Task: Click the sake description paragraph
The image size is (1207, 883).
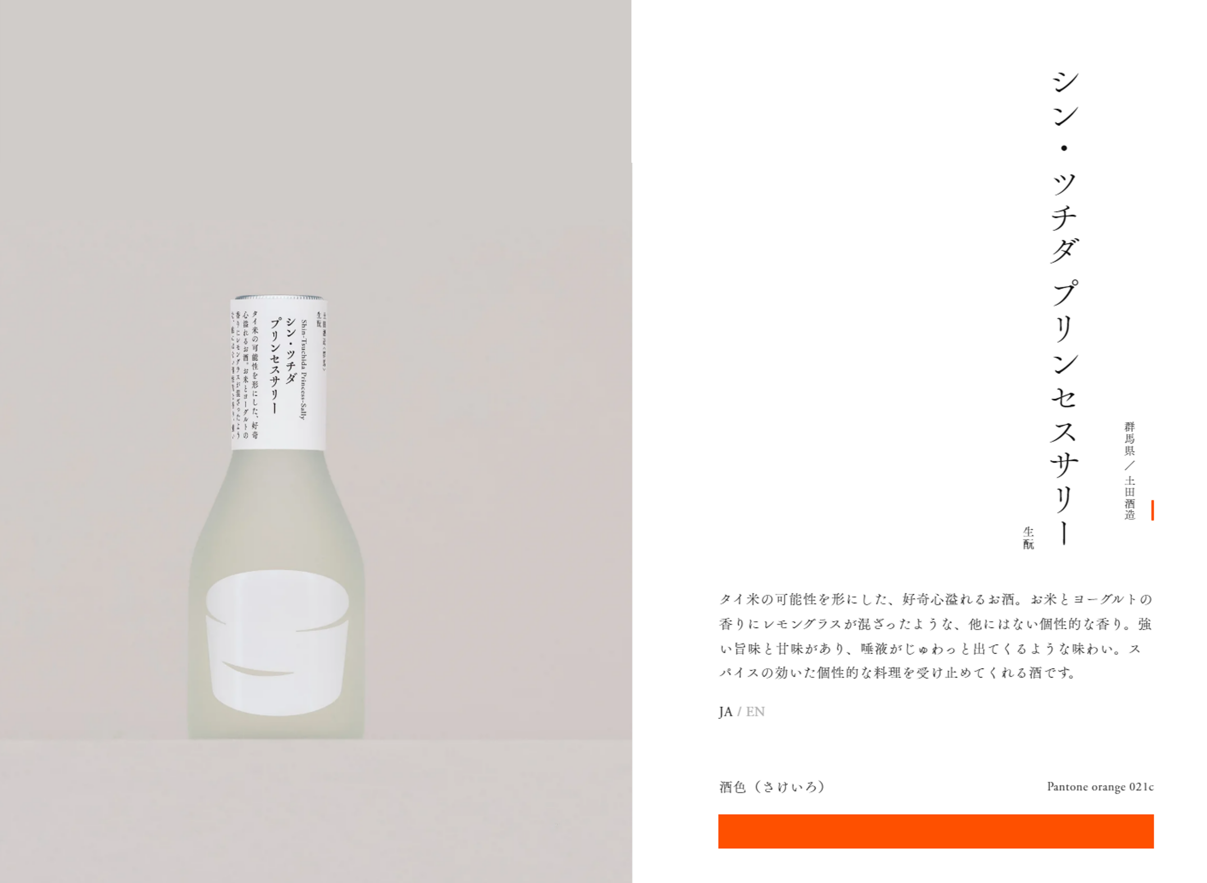Action: (936, 636)
